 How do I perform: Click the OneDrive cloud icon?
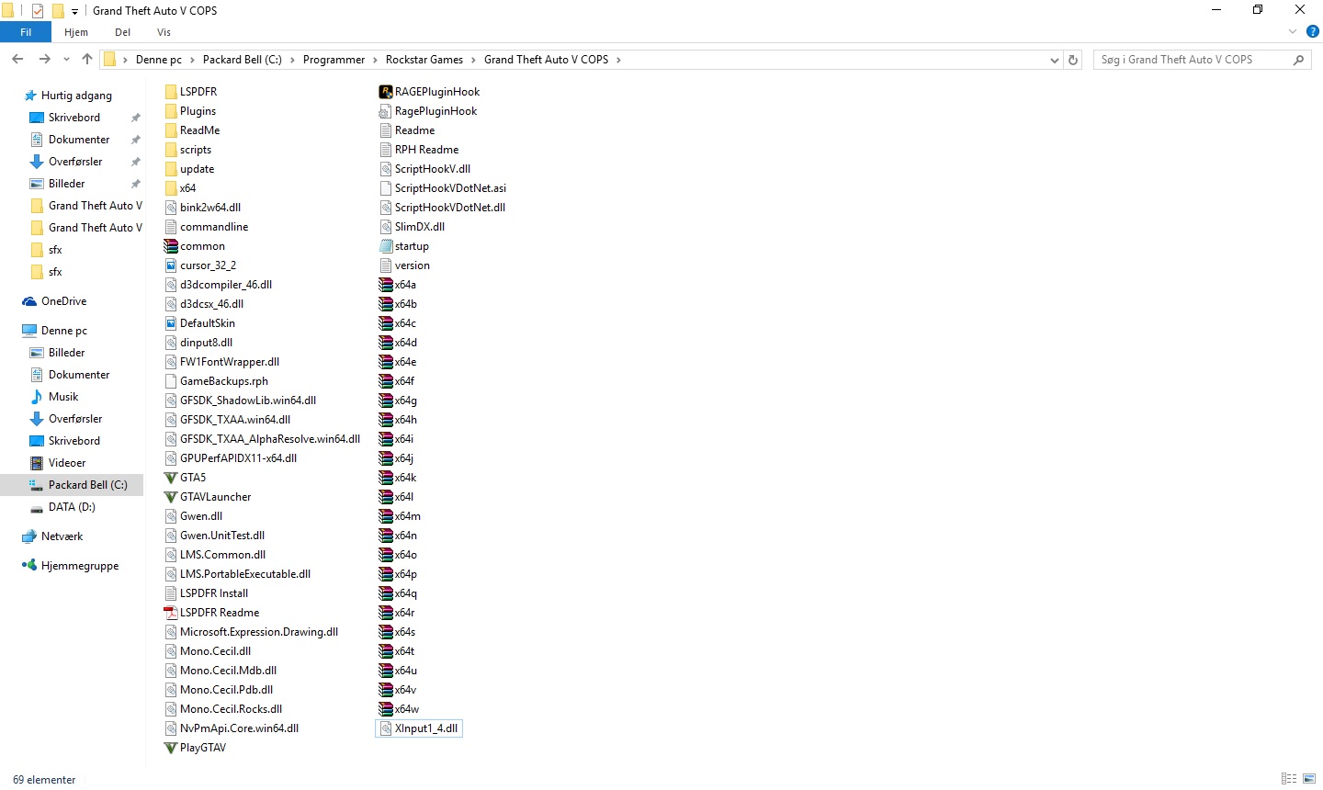[x=29, y=301]
